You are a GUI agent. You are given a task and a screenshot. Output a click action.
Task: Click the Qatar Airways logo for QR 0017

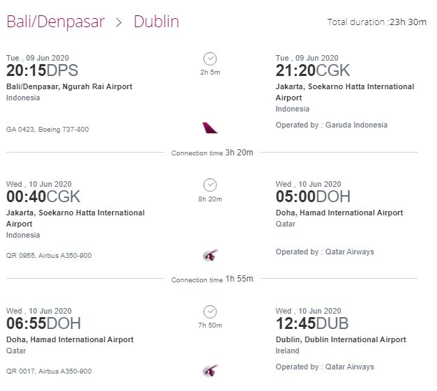(x=210, y=370)
